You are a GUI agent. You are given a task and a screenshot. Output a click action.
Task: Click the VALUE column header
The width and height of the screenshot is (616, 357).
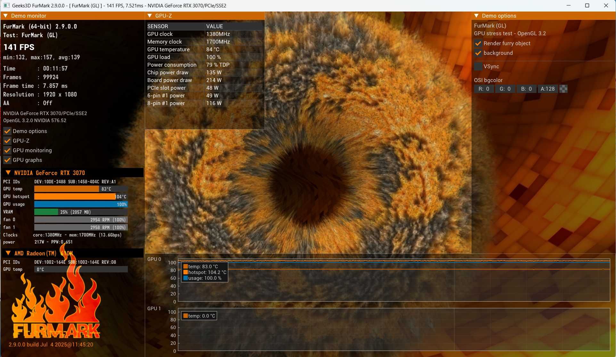coord(234,26)
